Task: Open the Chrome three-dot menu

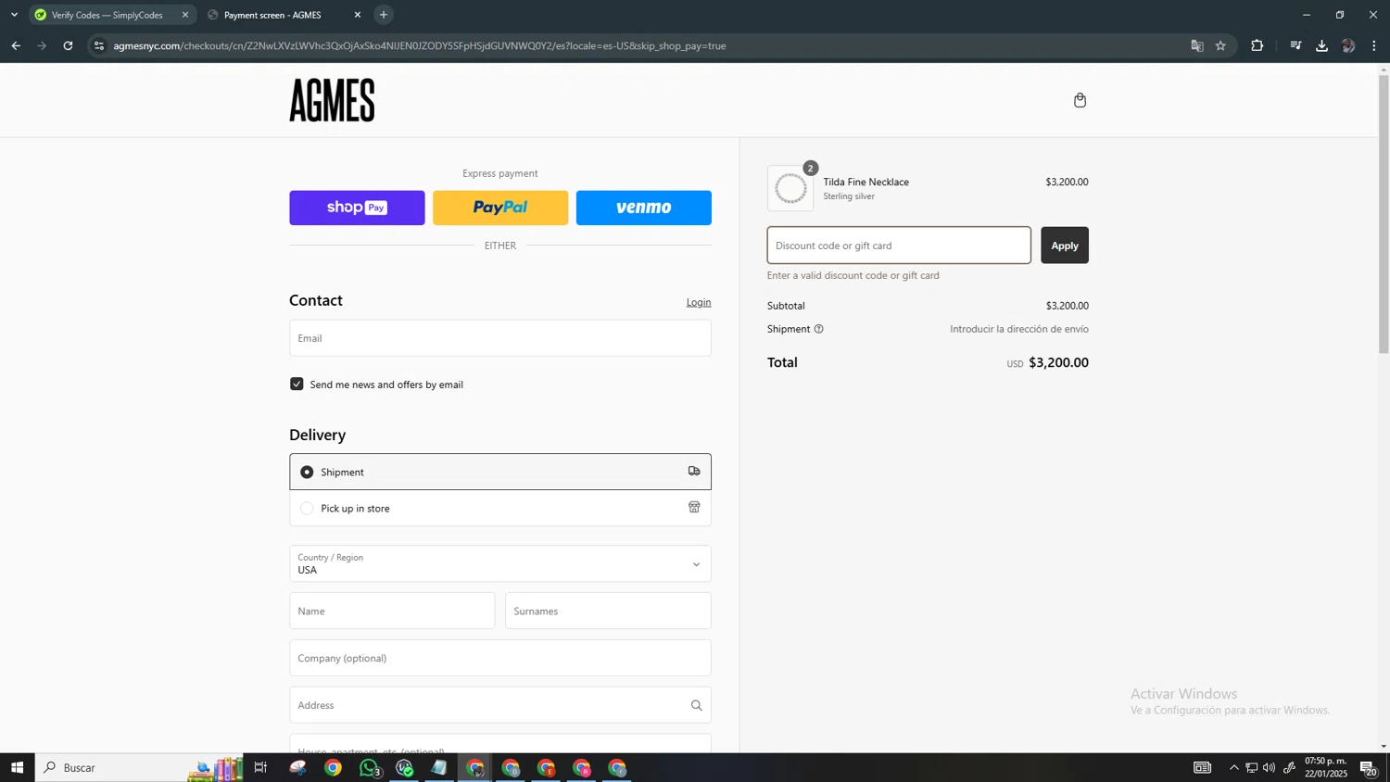Action: tap(1374, 45)
